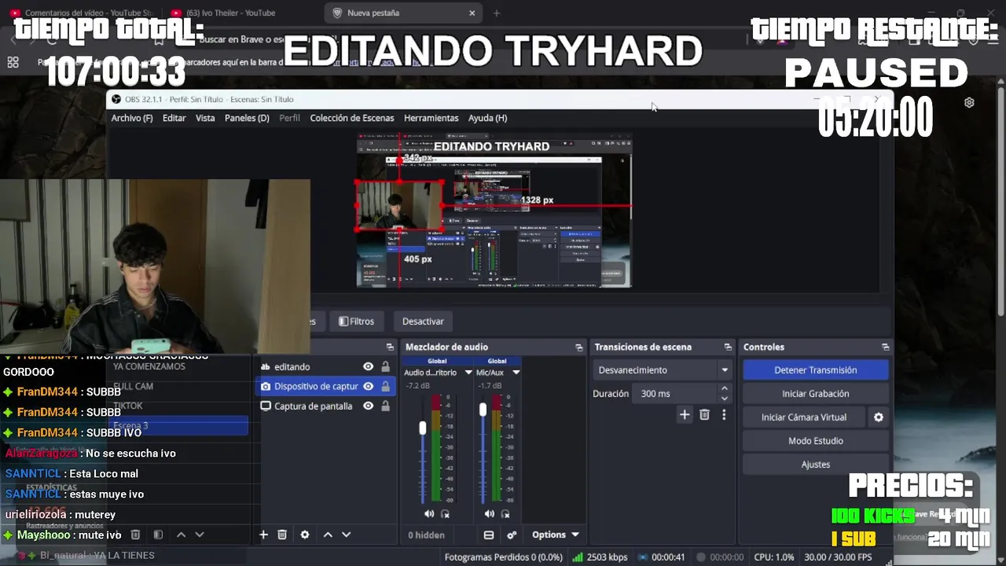Undock the sources panel
This screenshot has width=1006, height=566.
tap(390, 347)
